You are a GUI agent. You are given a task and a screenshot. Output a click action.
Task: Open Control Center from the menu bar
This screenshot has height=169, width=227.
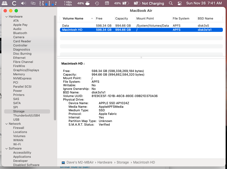pyautogui.click(x=179, y=3)
